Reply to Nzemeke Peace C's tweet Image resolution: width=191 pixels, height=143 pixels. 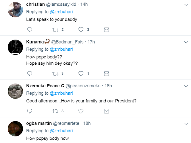(x=30, y=111)
